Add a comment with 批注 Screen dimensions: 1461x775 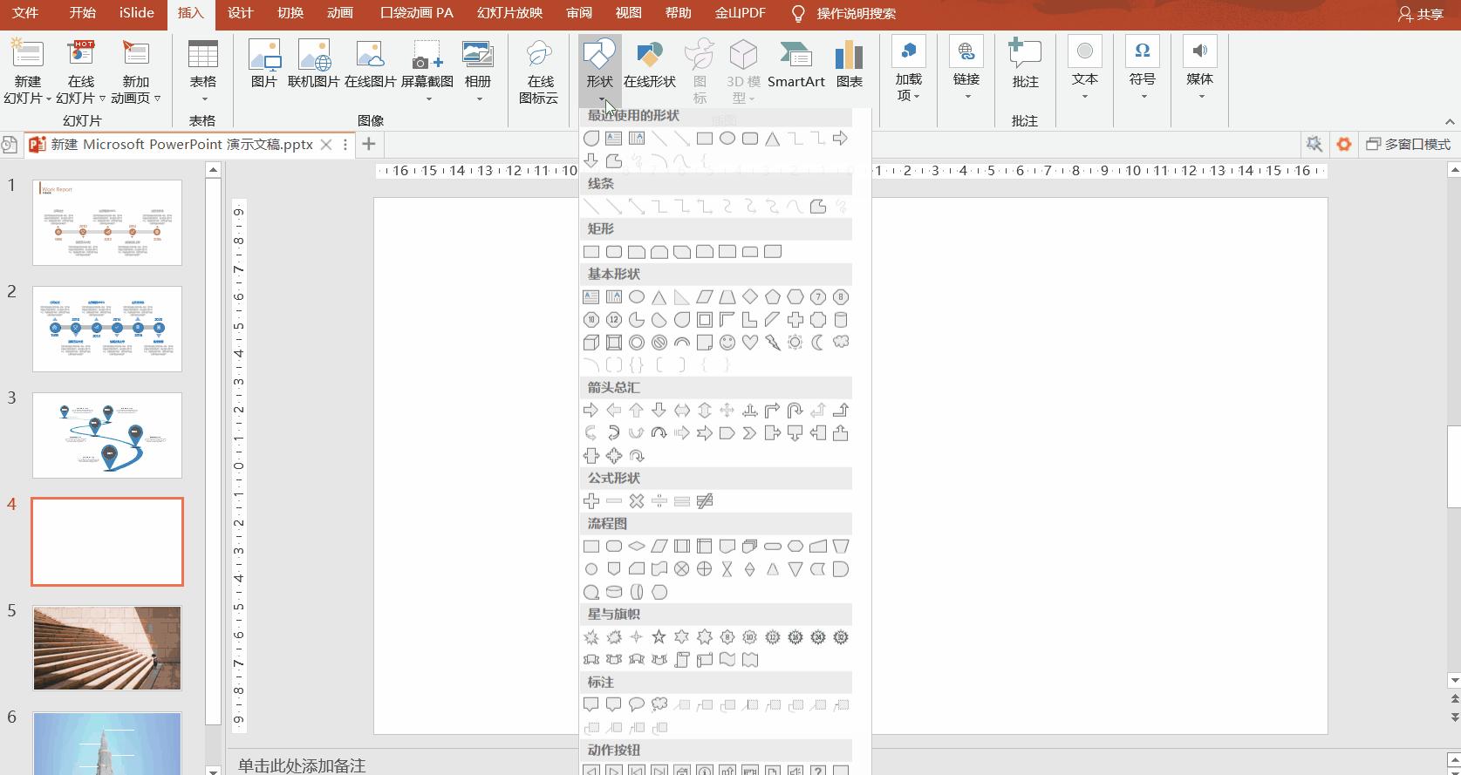(x=1025, y=65)
